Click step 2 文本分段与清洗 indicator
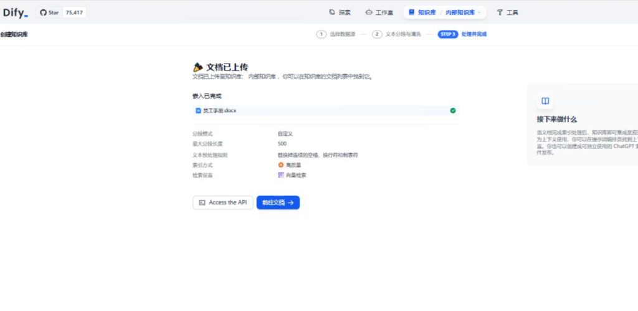The width and height of the screenshot is (638, 311). pyautogui.click(x=398, y=34)
